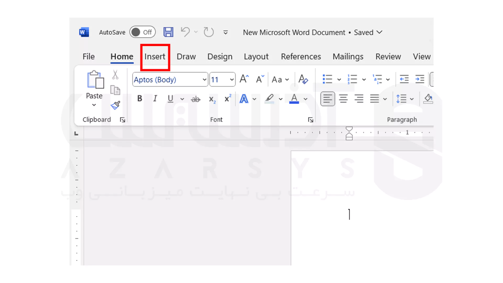Switch to the Draw tab
503x283 pixels.
(186, 57)
